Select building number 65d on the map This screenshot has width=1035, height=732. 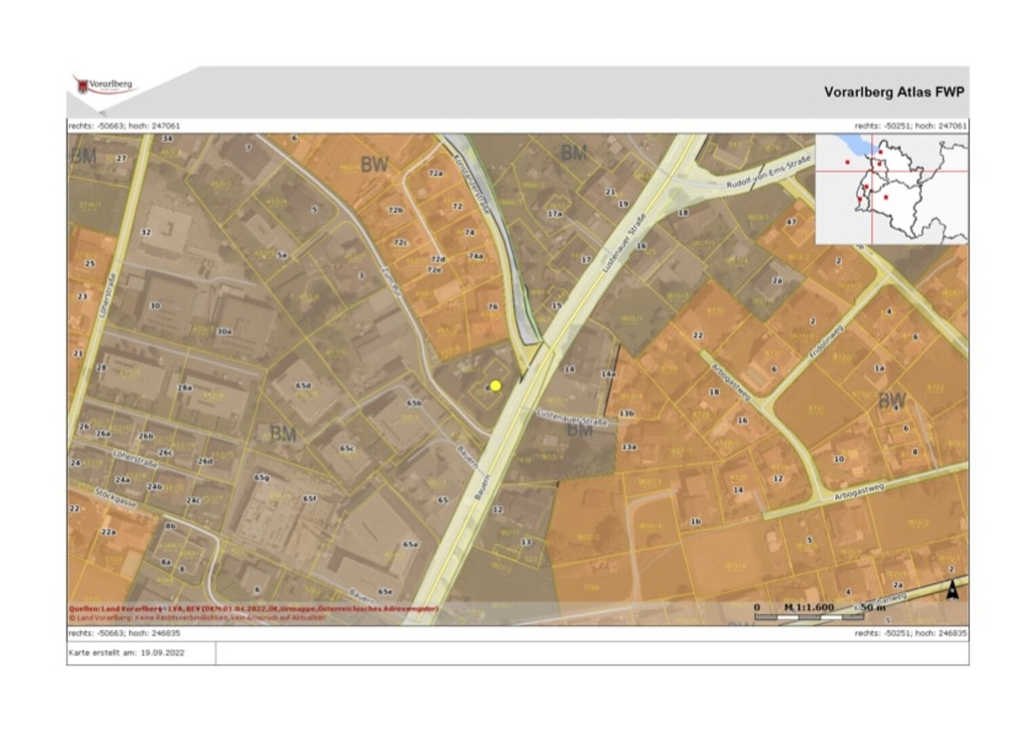pos(303,386)
